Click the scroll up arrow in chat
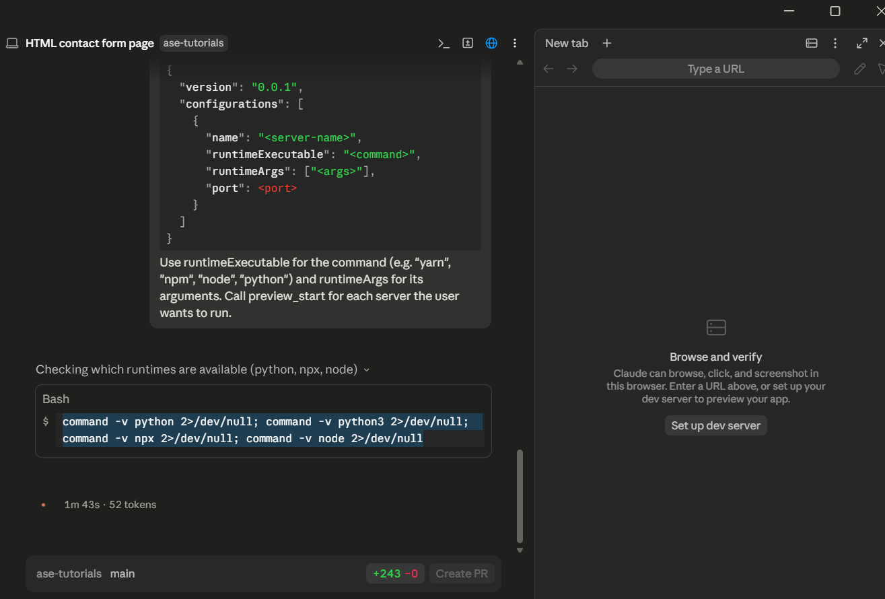 coord(520,63)
